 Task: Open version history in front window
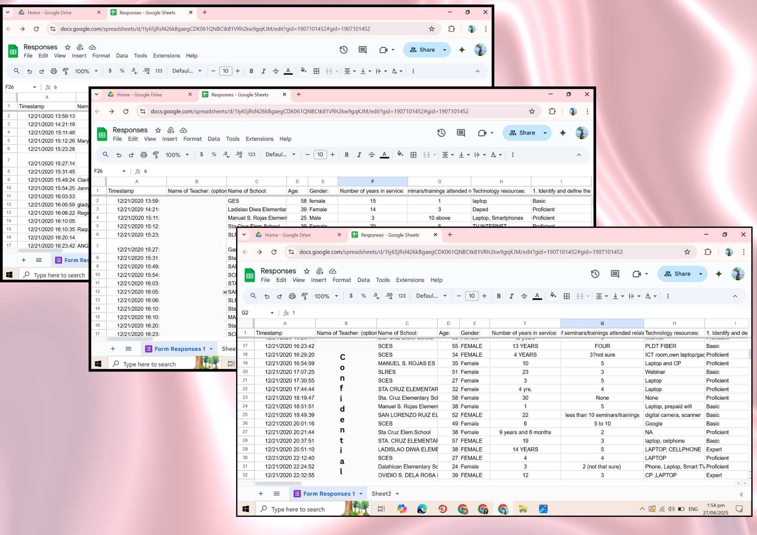tap(595, 274)
